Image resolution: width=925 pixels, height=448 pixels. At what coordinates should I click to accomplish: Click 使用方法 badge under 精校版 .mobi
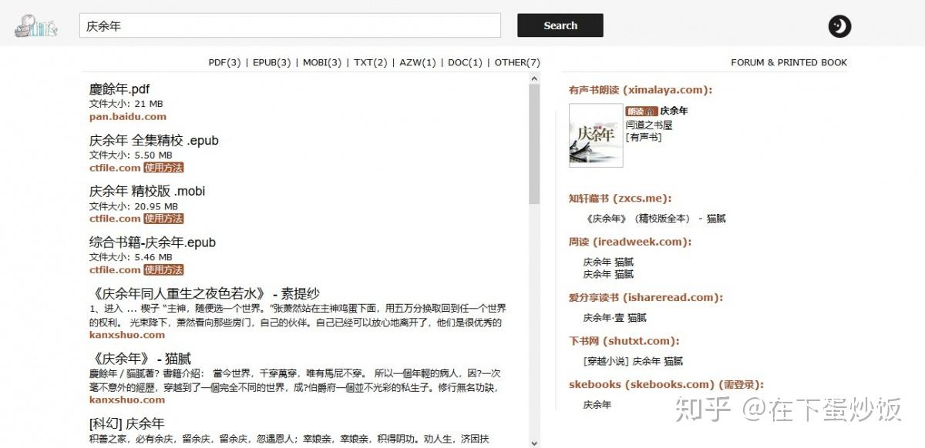point(163,218)
